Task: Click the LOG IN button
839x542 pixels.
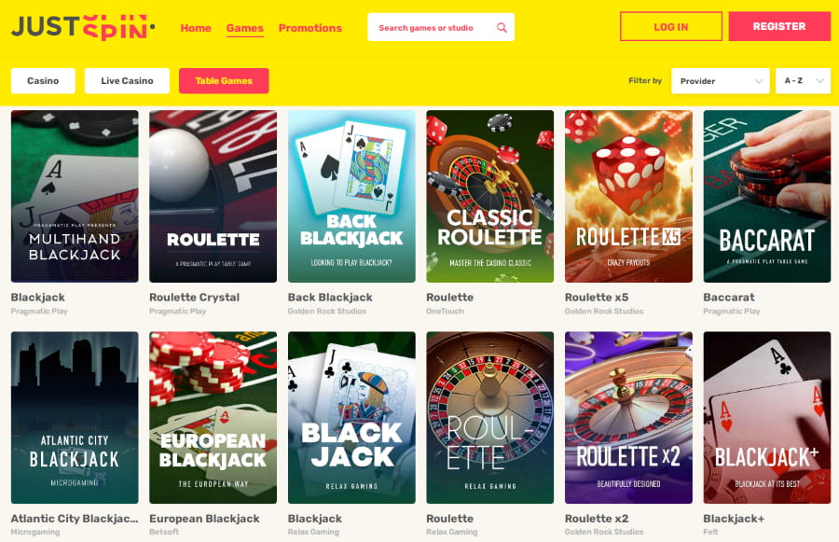Action: coord(671,27)
